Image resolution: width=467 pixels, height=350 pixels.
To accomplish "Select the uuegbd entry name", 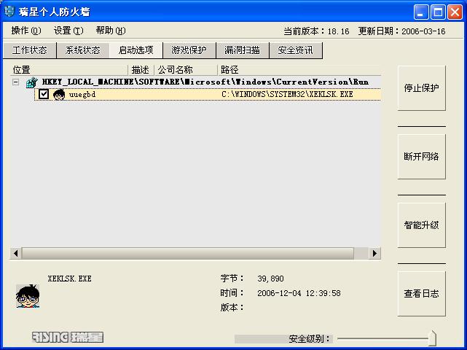I will pos(82,95).
